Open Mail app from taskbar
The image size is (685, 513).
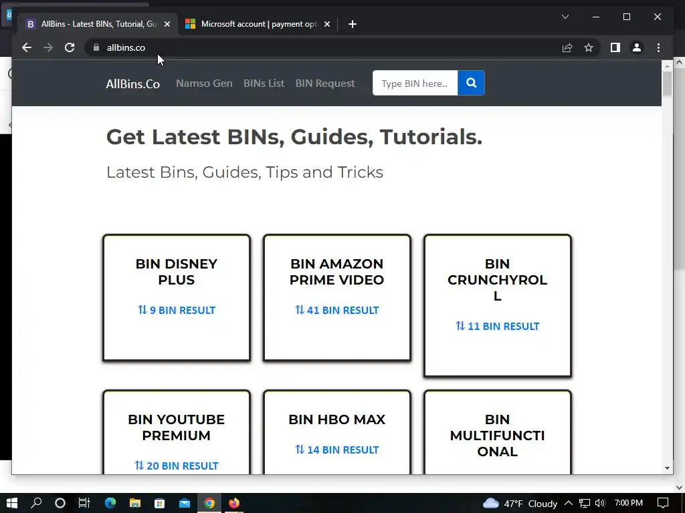coord(185,503)
